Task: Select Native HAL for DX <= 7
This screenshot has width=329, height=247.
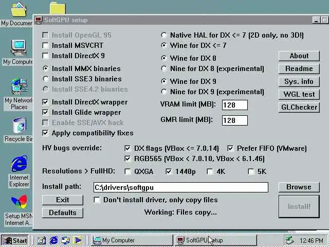Action: point(164,35)
